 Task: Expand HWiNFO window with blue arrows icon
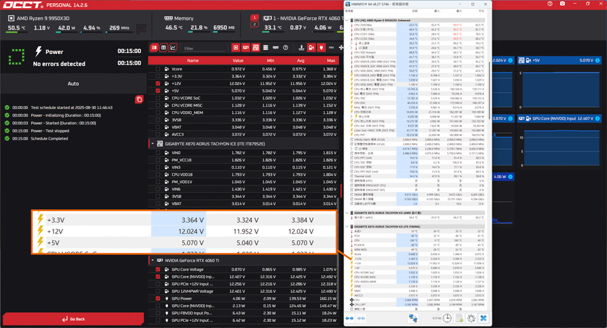point(349,318)
